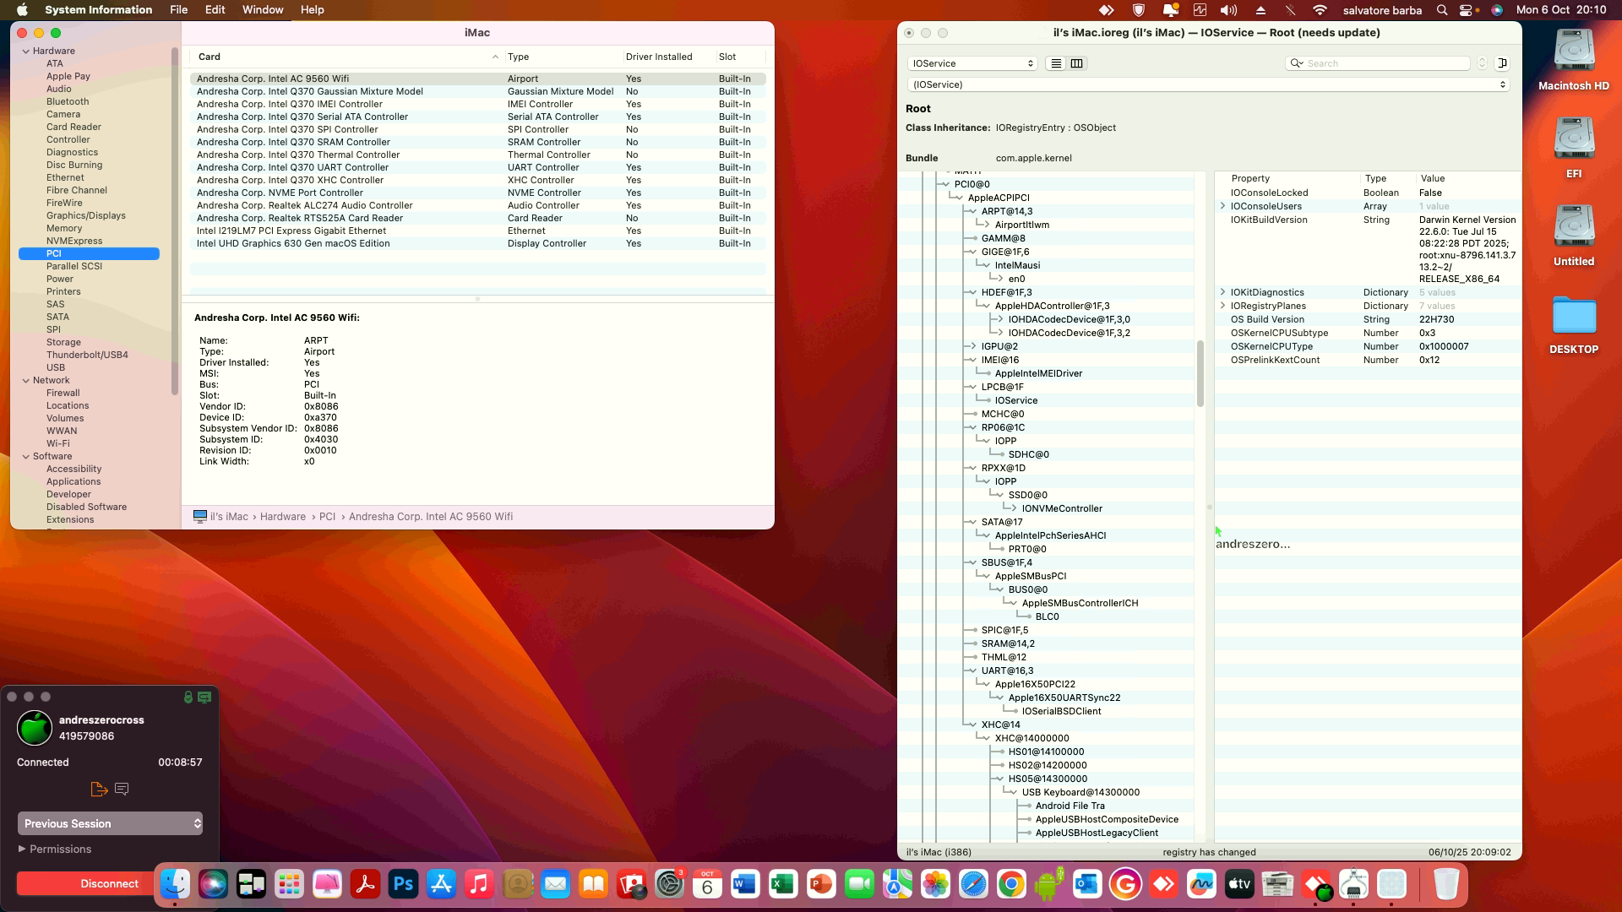Sort PCI table by Type column header
The height and width of the screenshot is (912, 1622).
click(x=563, y=57)
